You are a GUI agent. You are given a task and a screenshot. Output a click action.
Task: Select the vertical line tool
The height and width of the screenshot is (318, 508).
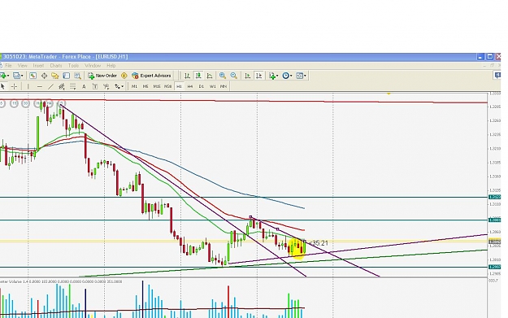[28, 86]
